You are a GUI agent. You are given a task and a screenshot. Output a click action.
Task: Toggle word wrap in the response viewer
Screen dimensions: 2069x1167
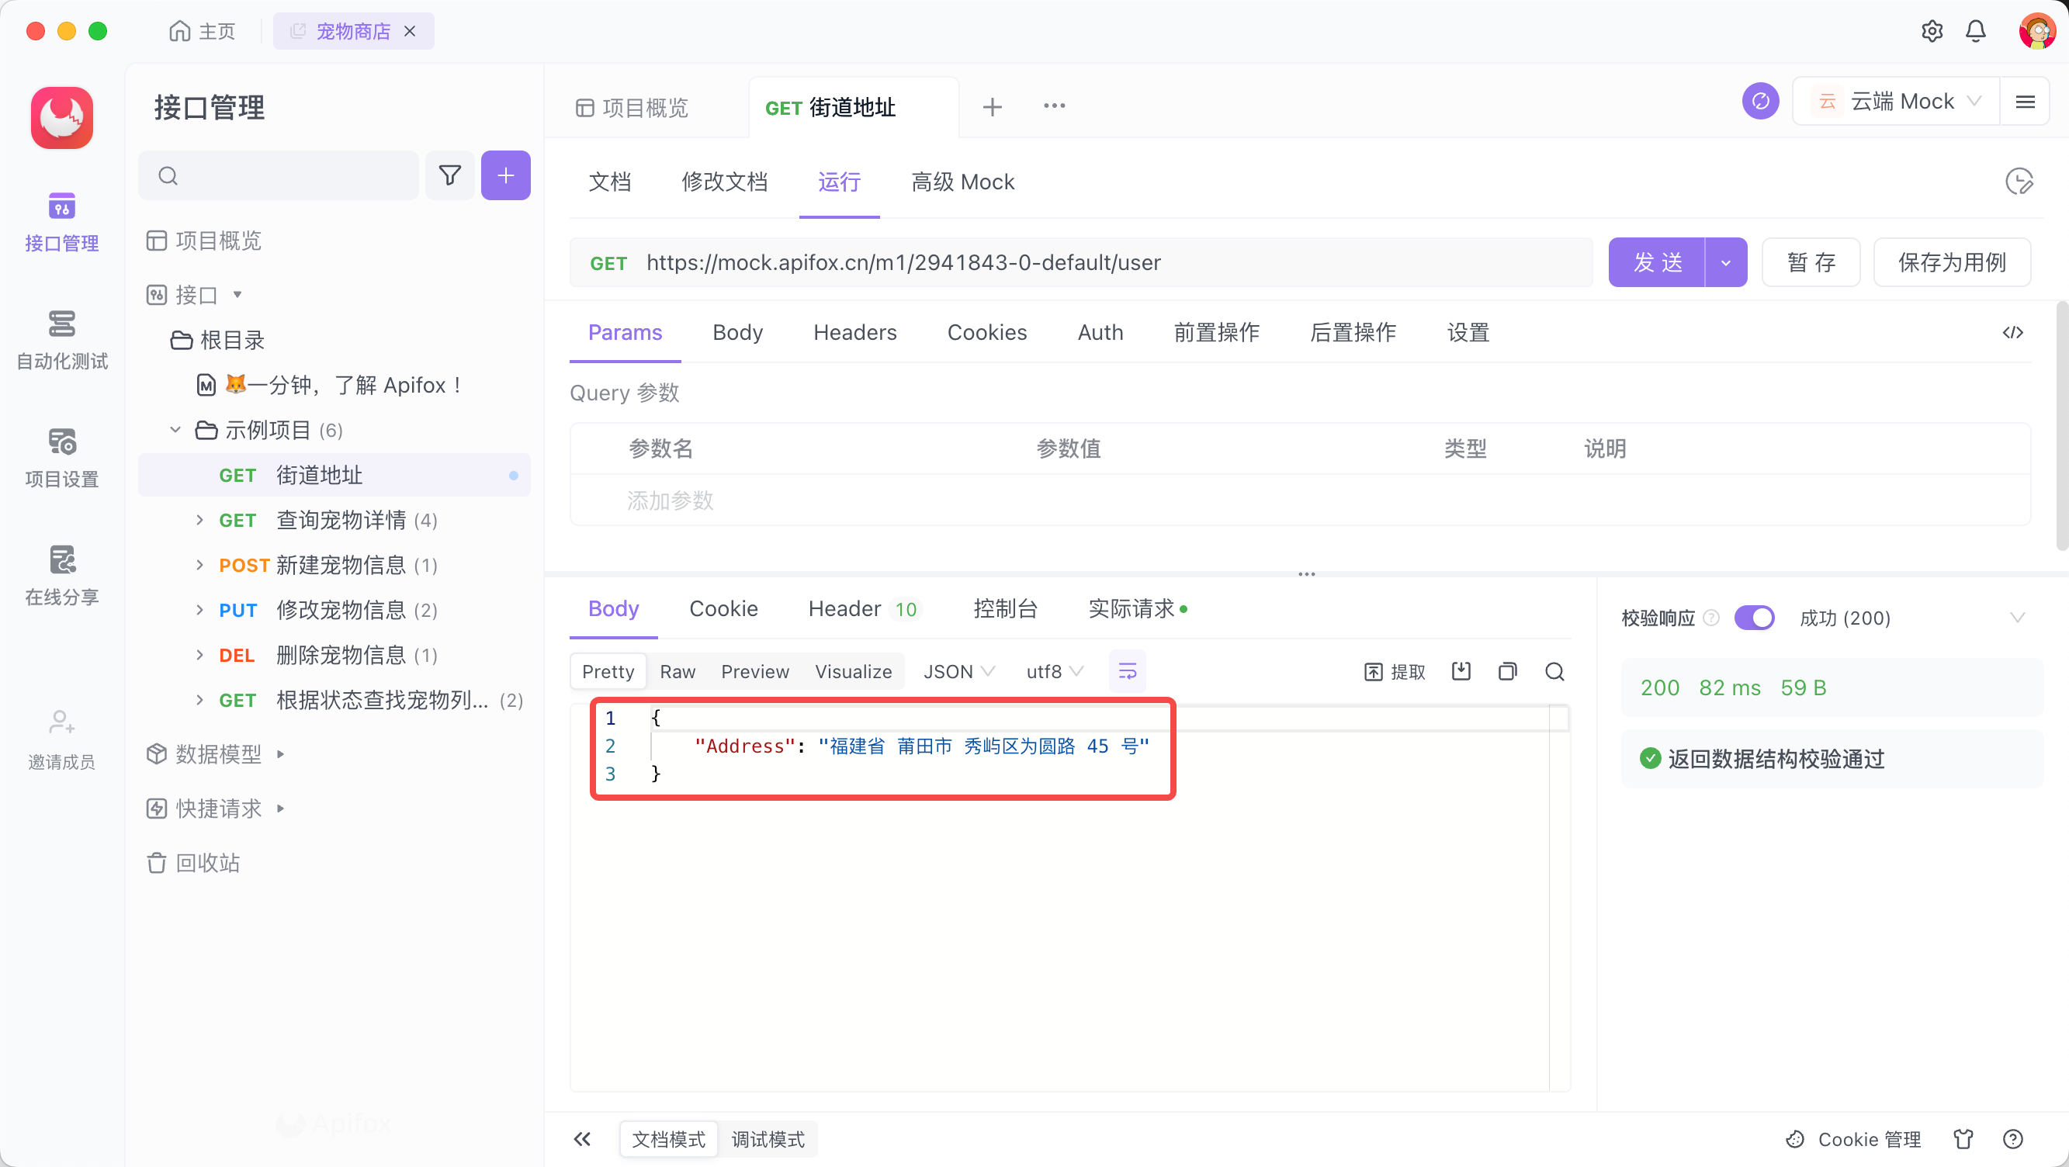click(1127, 671)
